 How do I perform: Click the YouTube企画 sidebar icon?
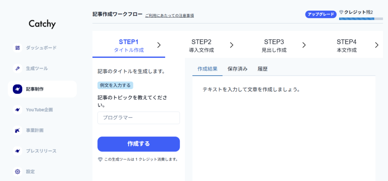[17, 110]
